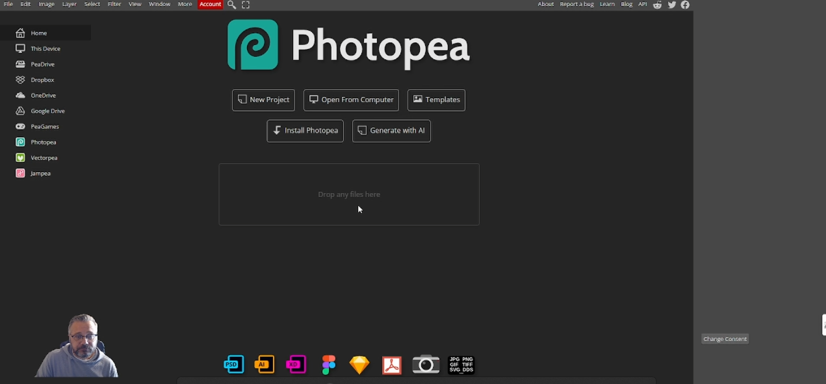The image size is (826, 384).
Task: Click the Drop any files here area
Action: click(x=349, y=194)
